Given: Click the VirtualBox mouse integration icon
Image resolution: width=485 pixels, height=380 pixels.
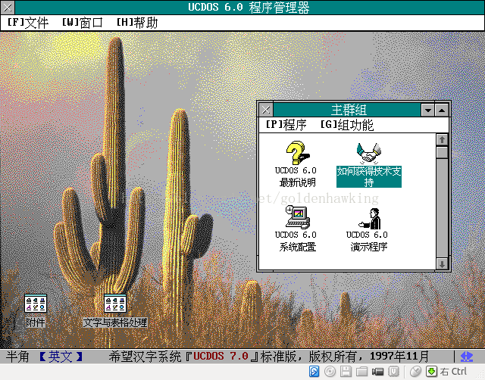Looking at the screenshot, I should pos(416,372).
